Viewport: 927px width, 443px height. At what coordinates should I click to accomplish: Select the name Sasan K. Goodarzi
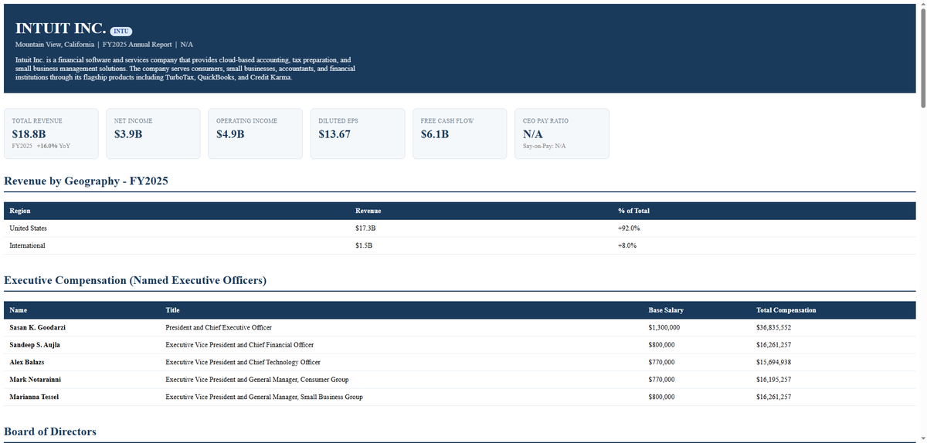[x=37, y=327]
